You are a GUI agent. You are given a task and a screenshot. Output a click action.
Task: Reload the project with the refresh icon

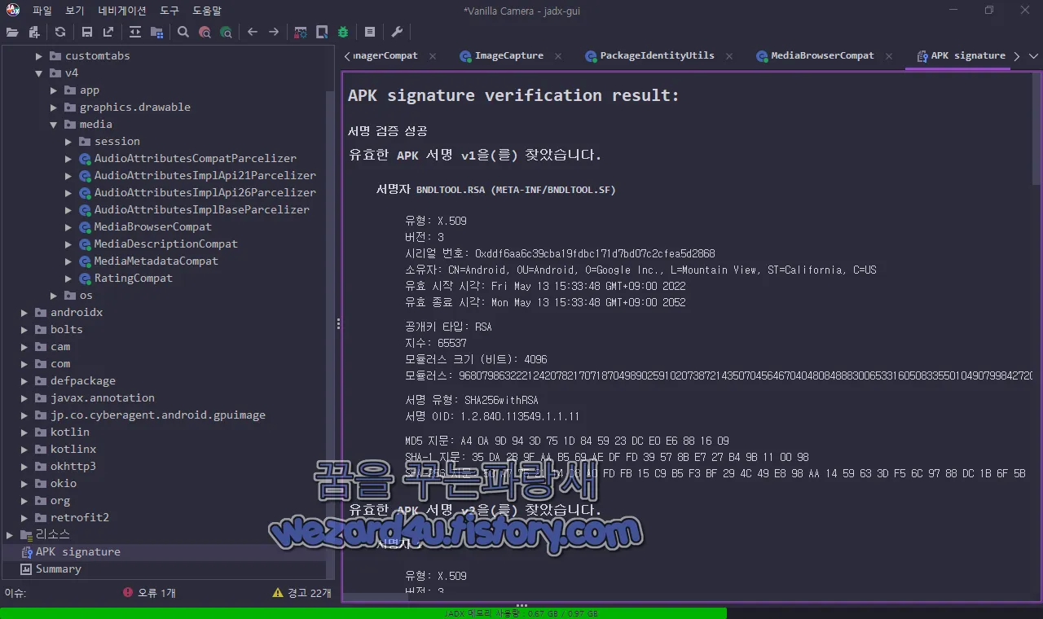60,33
